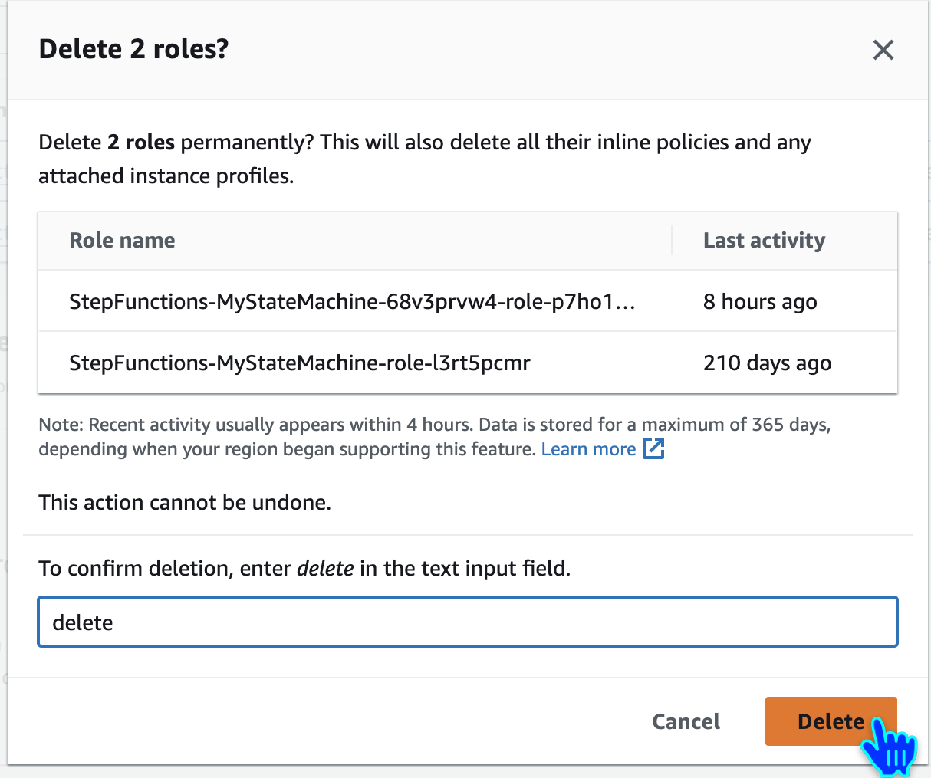Click the "This action cannot be undone" warning
Screen dimensions: 931x778
click(x=185, y=503)
